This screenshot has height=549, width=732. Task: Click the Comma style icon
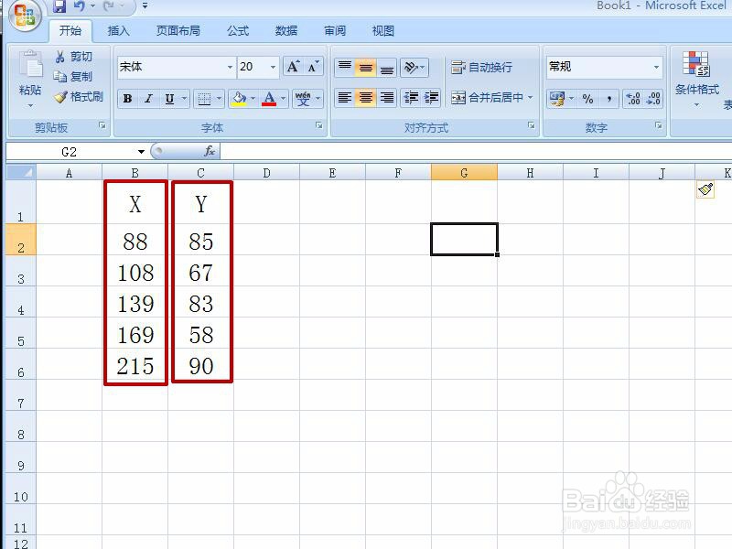point(609,99)
